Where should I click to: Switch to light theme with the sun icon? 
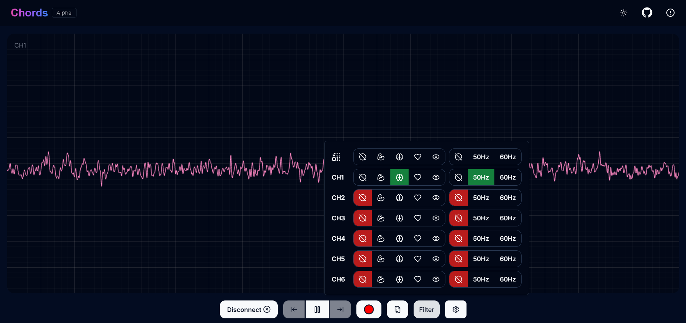(623, 13)
